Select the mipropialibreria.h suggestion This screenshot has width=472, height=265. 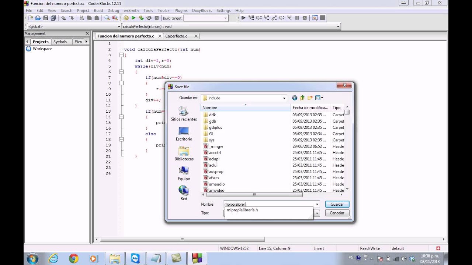(242, 210)
